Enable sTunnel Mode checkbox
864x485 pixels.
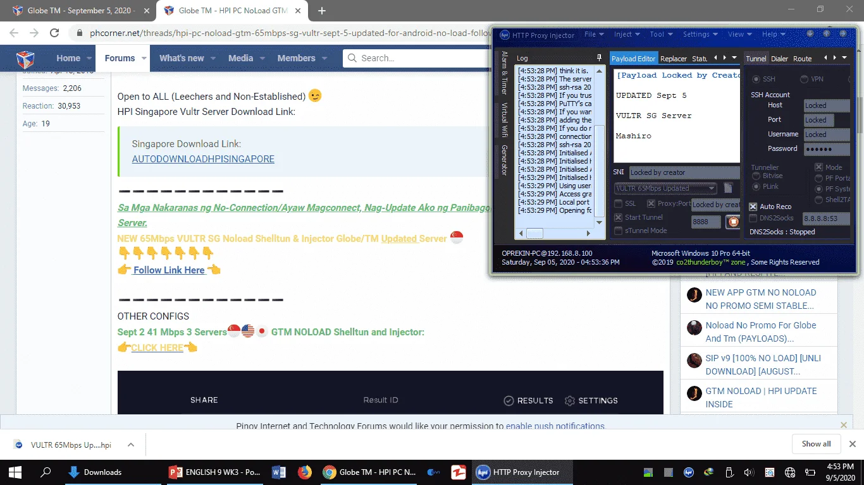(619, 231)
